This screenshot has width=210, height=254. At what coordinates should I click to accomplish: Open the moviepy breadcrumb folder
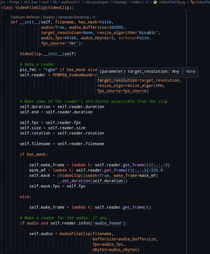(120, 2)
